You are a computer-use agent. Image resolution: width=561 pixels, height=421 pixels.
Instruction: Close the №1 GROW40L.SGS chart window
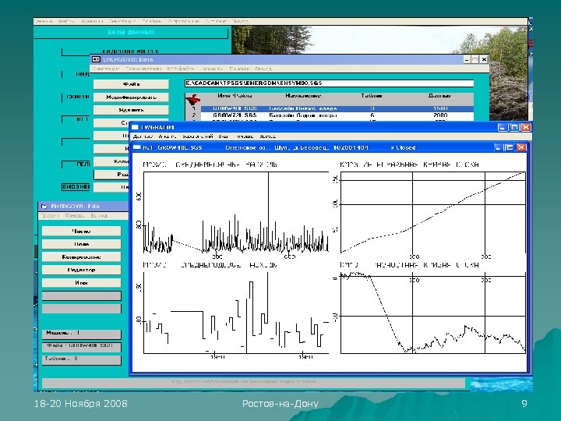(521, 147)
